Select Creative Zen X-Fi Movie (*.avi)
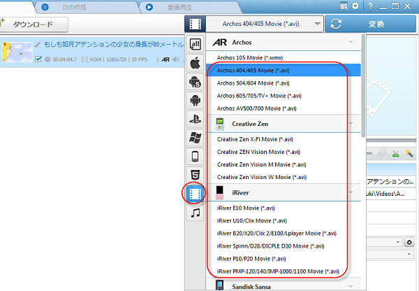Image resolution: width=419 pixels, height=291 pixels. pyautogui.click(x=284, y=139)
